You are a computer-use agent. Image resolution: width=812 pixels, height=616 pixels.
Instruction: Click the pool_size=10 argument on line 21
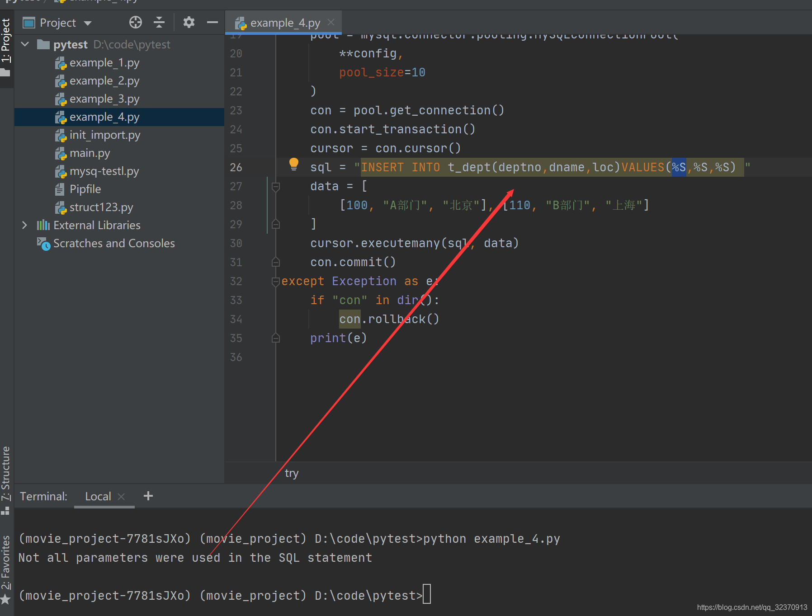(382, 72)
